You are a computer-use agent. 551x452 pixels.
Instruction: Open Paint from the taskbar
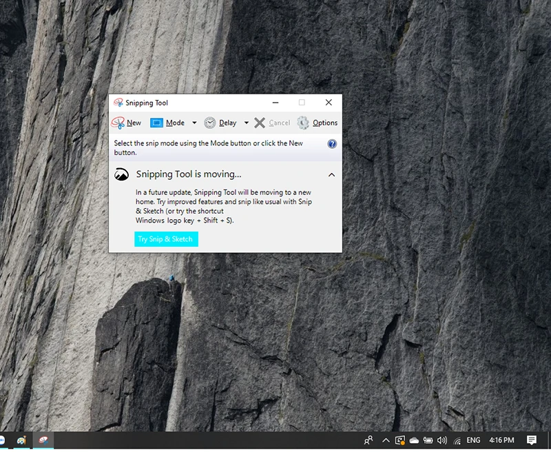tap(22, 440)
